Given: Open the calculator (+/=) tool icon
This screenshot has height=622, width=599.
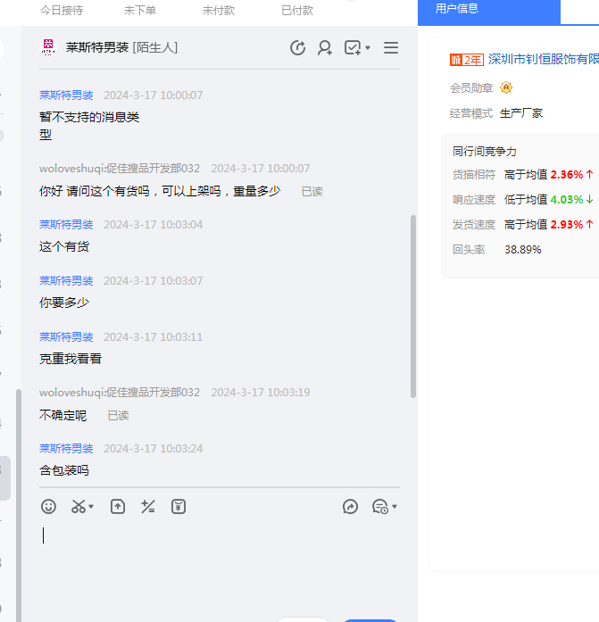Looking at the screenshot, I should tap(148, 507).
